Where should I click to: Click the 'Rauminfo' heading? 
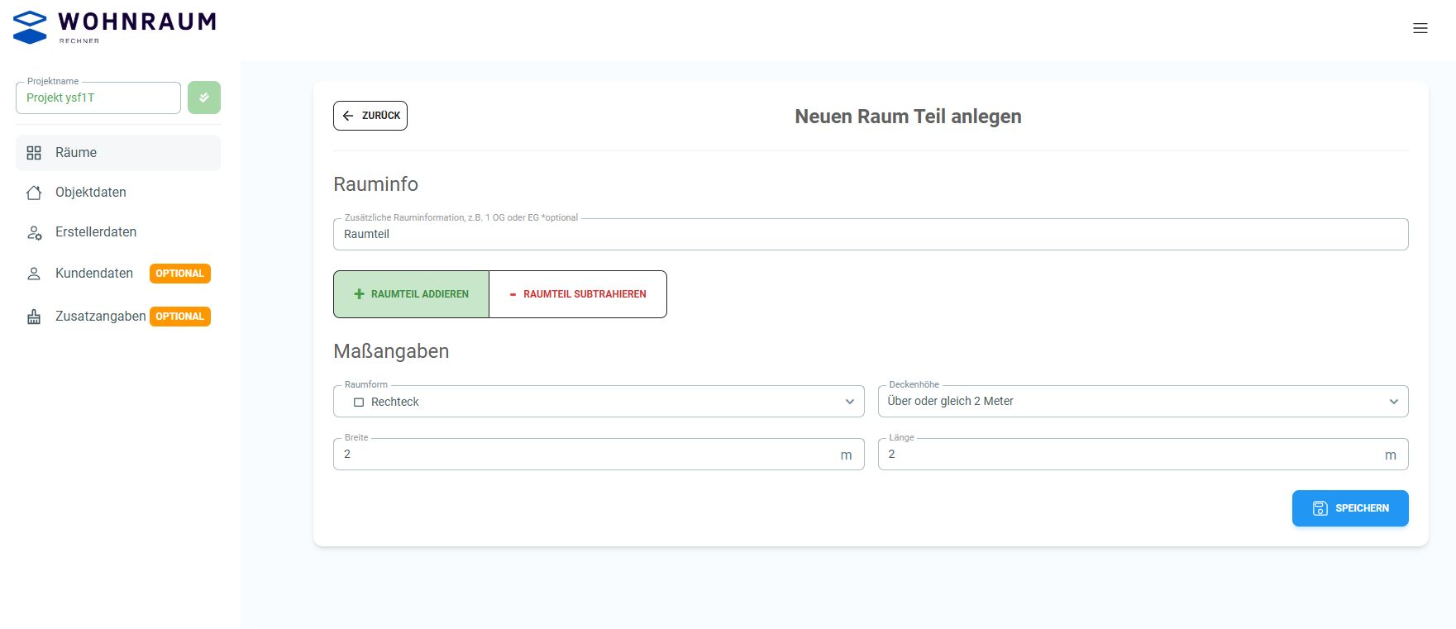(376, 184)
